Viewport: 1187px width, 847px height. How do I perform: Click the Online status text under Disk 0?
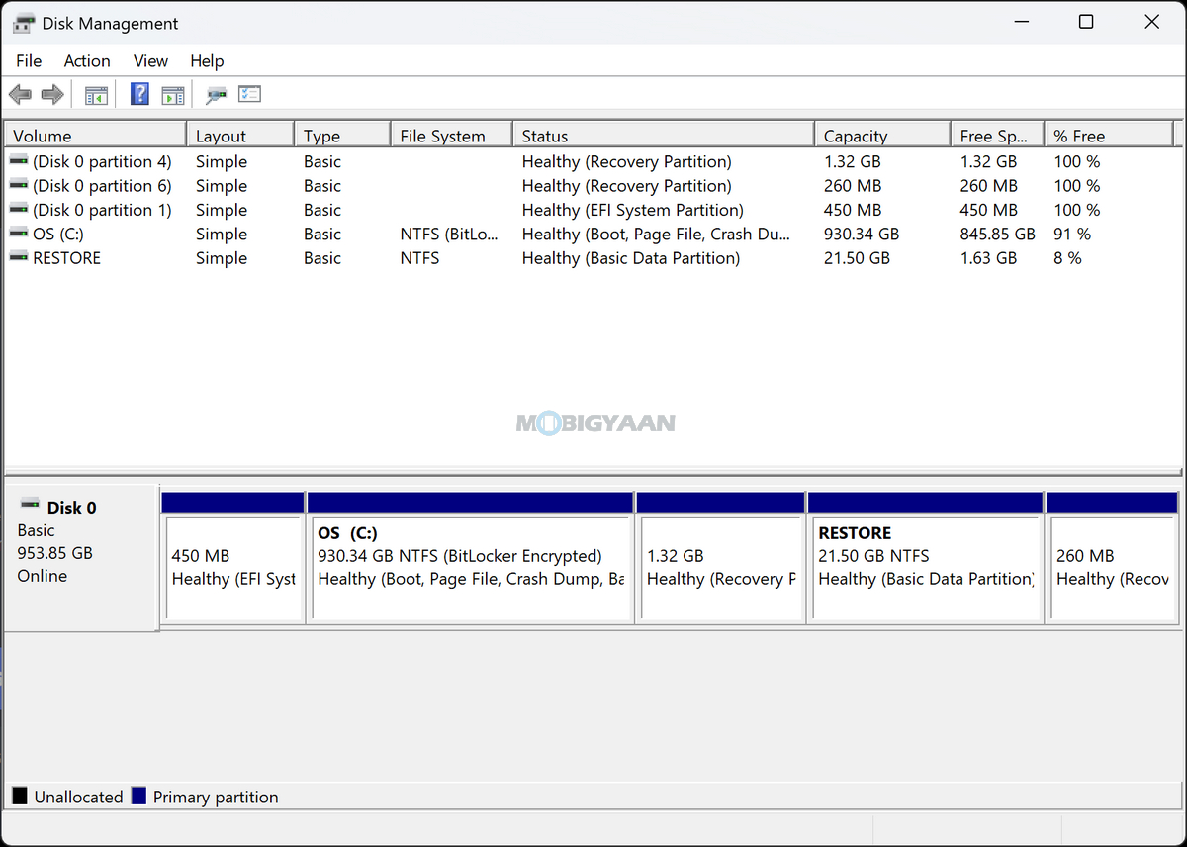pos(43,575)
